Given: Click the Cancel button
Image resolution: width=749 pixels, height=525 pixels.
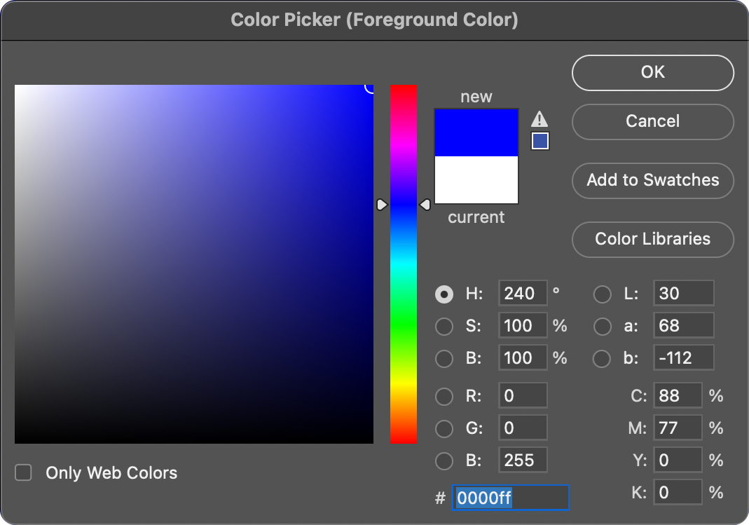Looking at the screenshot, I should click(652, 121).
